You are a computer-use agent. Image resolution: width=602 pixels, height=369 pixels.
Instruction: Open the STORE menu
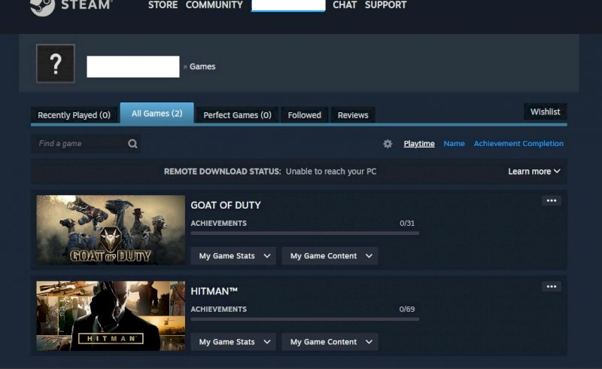pyautogui.click(x=163, y=5)
